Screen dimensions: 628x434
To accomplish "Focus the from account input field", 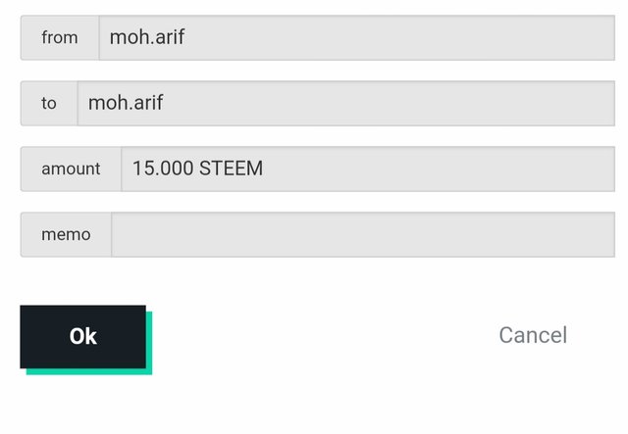I will (x=356, y=37).
